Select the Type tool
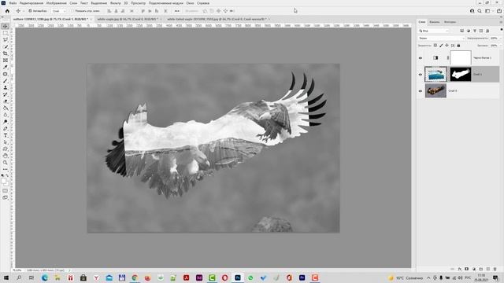This screenshot has height=283, width=504. click(x=6, y=135)
